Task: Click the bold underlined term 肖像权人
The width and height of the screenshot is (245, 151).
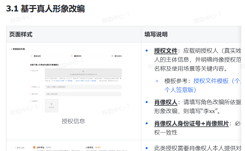Action: (166, 102)
